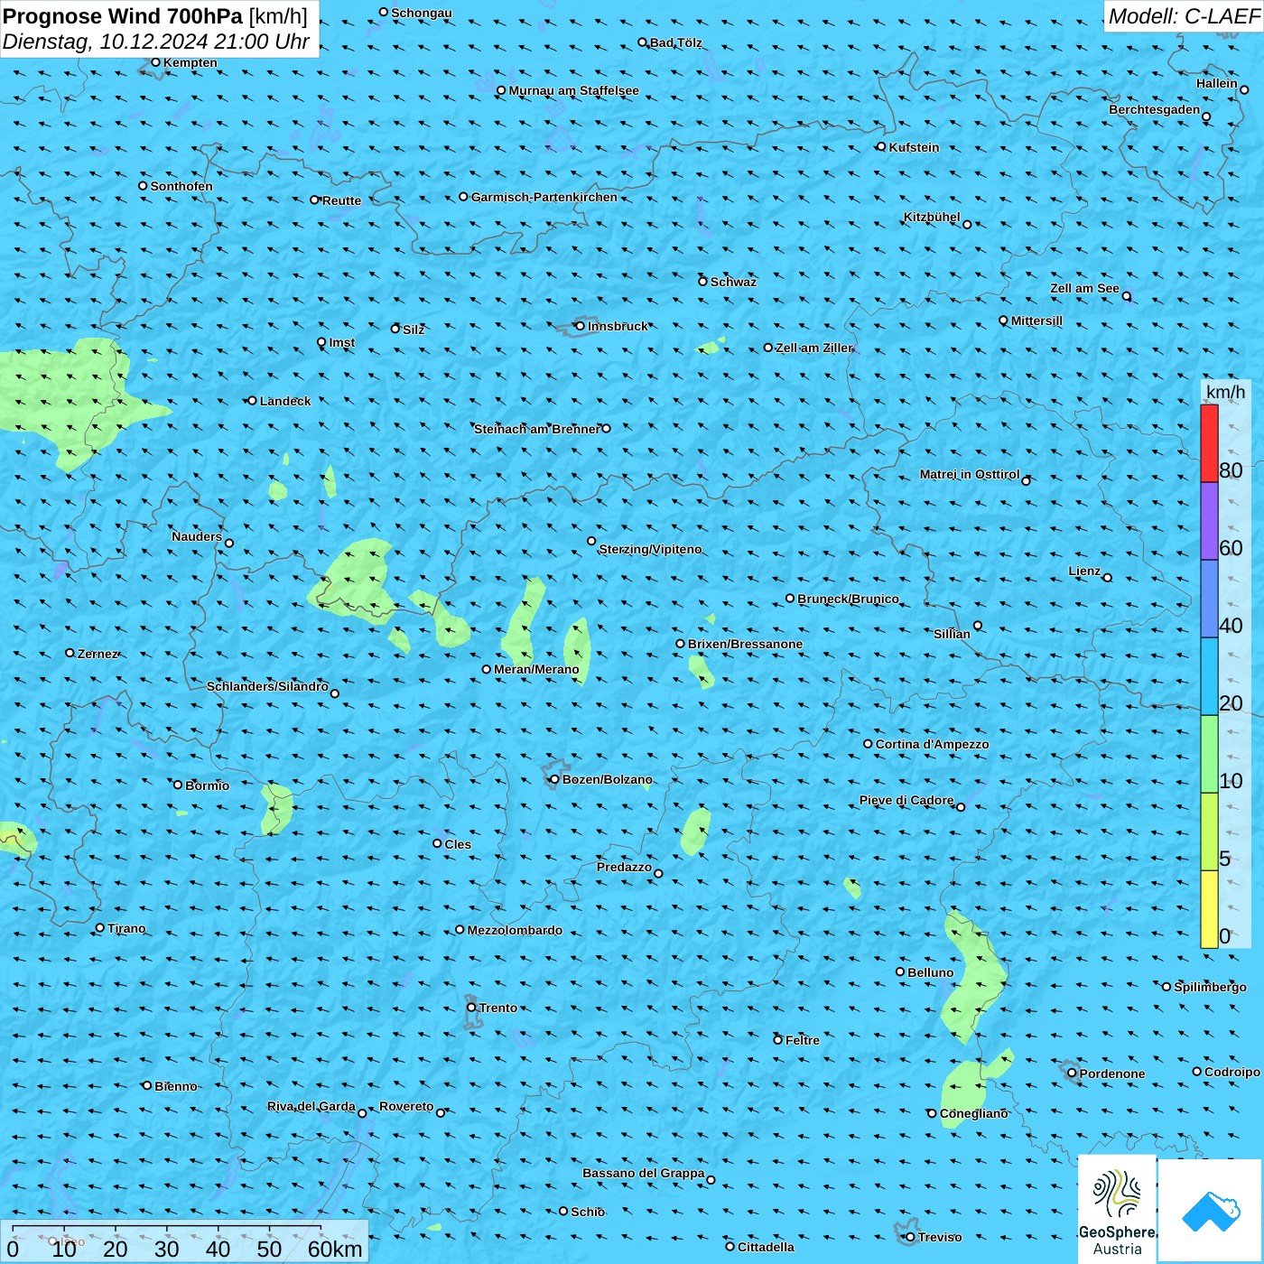This screenshot has height=1264, width=1264.
Task: Click the Bormio city marker
Action: (178, 785)
